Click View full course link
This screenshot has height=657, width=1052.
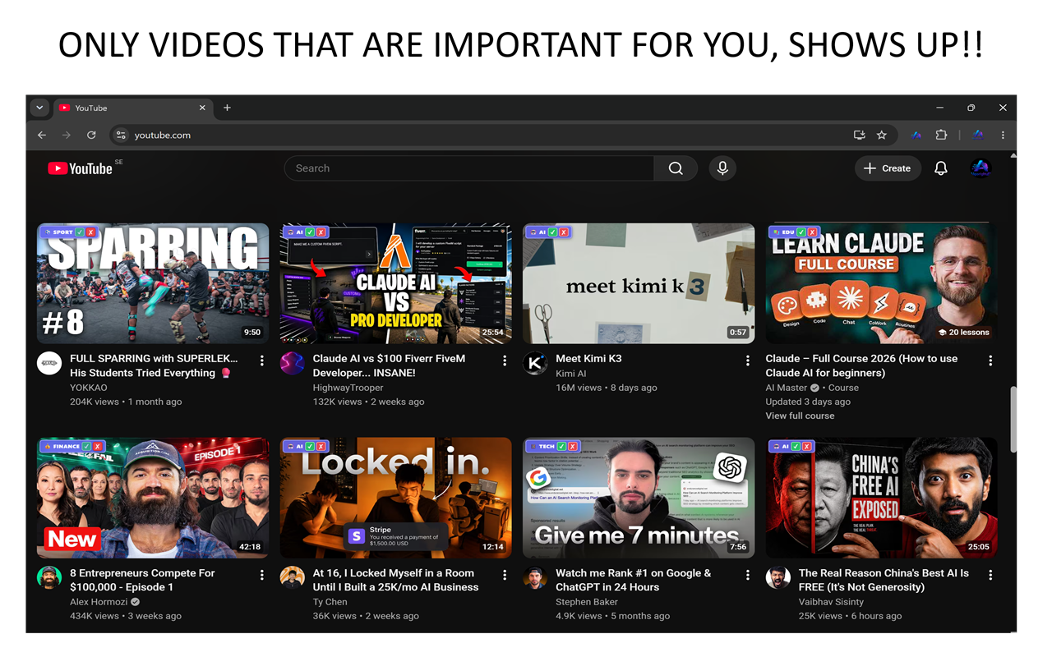pos(800,416)
